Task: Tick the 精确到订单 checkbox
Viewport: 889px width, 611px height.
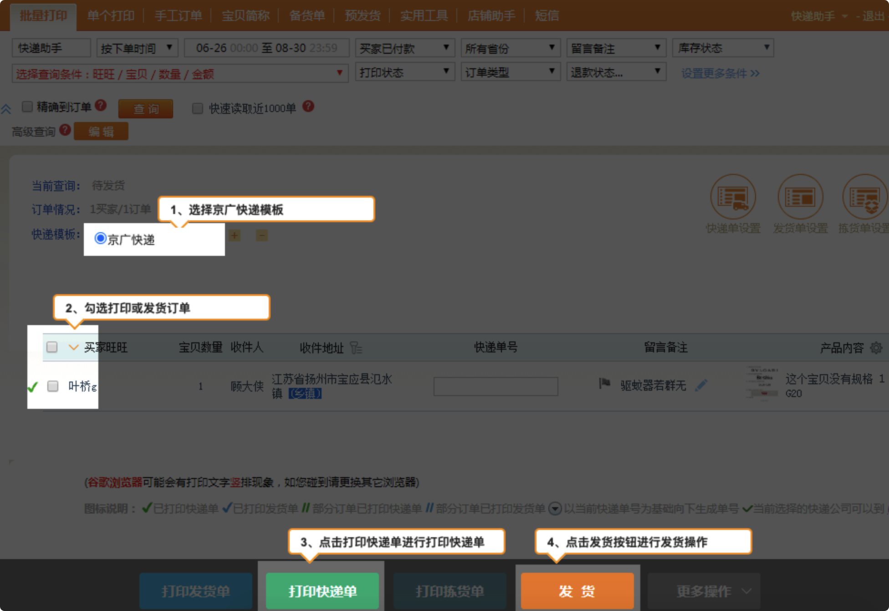Action: point(27,107)
